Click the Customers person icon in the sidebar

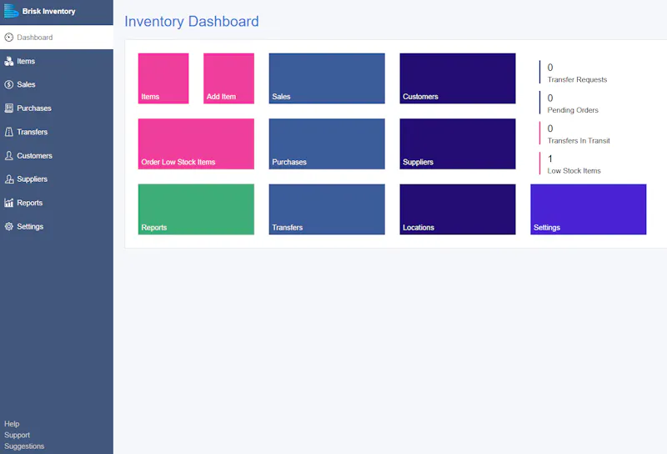[9, 156]
